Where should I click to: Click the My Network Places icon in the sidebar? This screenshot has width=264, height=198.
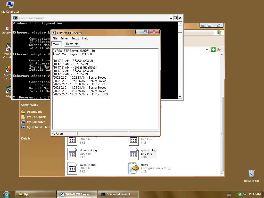[23, 127]
